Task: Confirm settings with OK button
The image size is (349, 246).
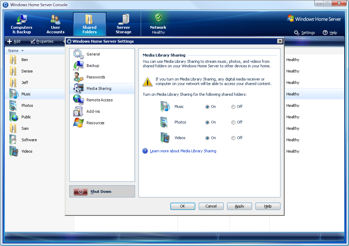Action: [x=183, y=206]
